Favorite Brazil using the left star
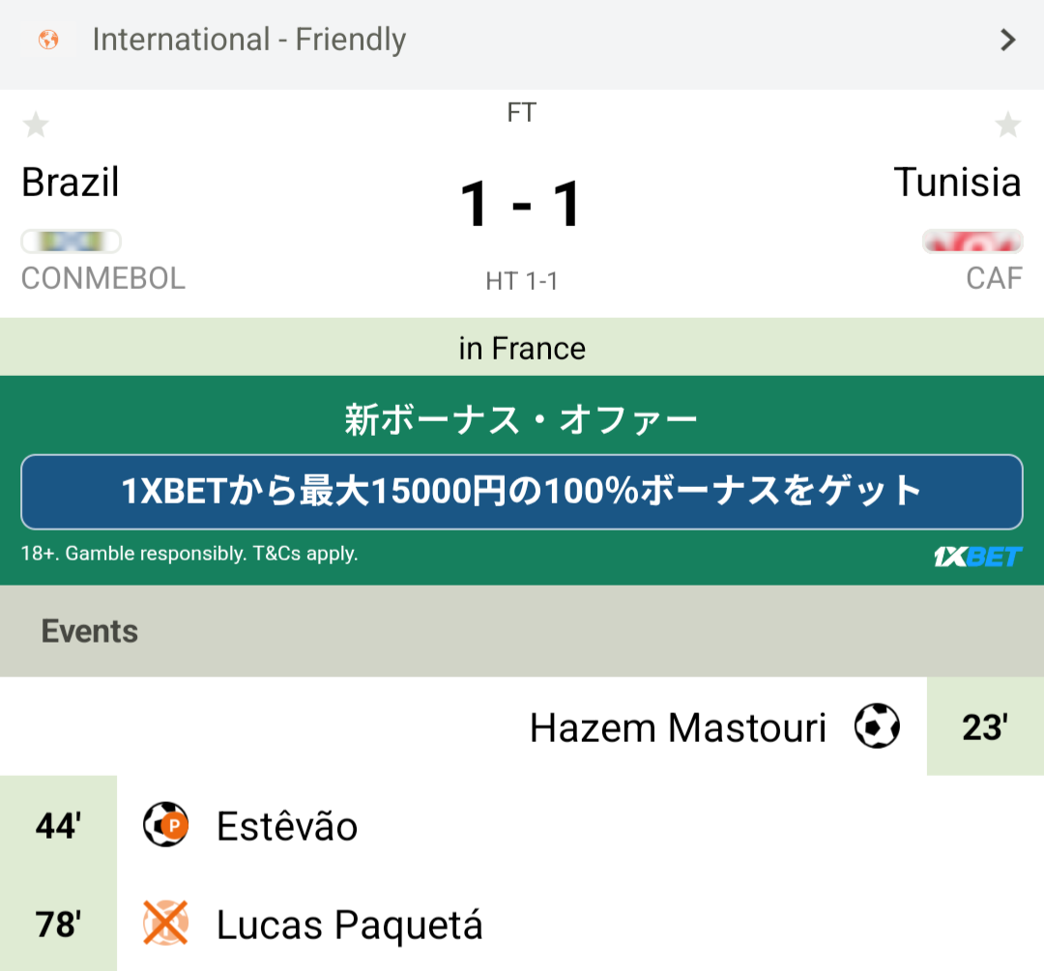Screen dimensions: 1044x971 tap(36, 125)
